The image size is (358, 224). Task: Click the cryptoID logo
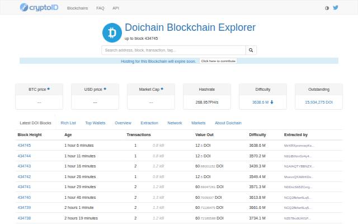point(39,7)
